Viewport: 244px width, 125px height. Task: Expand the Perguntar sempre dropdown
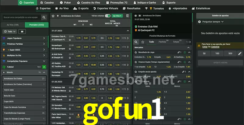pyautogui.click(x=213, y=22)
